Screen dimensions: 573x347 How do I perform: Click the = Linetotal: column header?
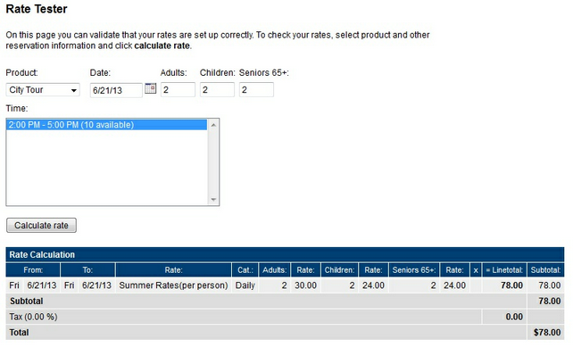coord(504,270)
